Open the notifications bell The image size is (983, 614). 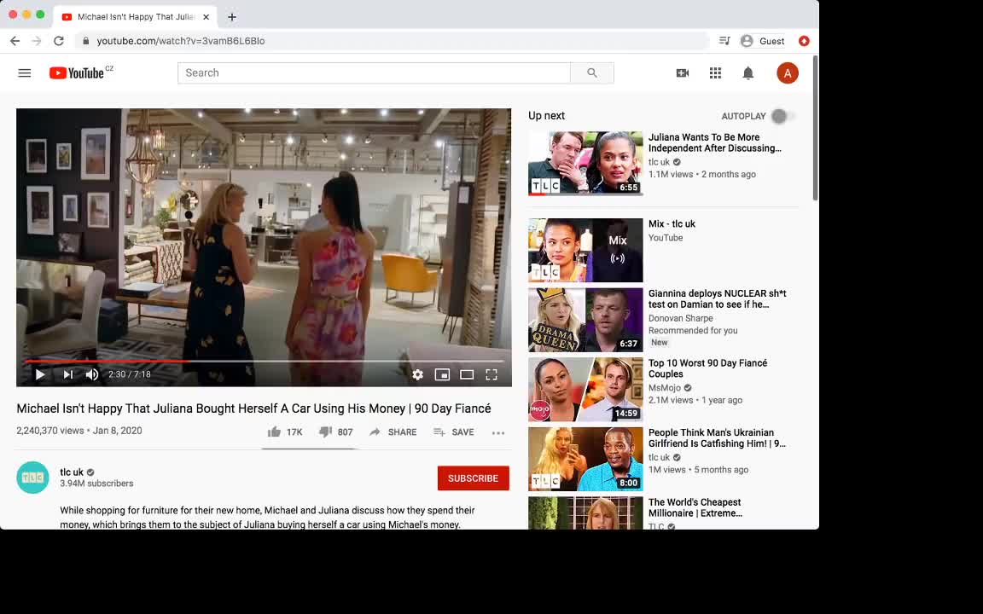click(x=747, y=73)
